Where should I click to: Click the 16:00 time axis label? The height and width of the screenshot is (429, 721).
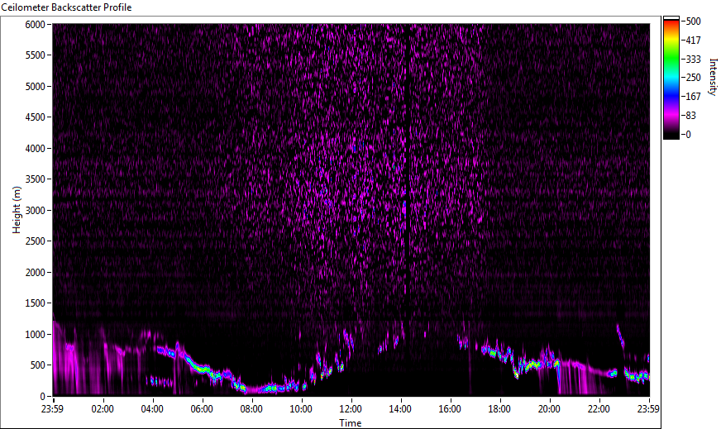point(450,409)
